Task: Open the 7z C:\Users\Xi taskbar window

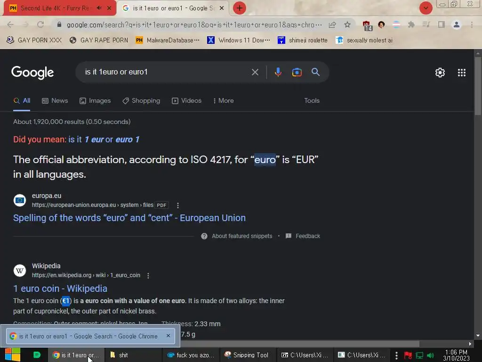Action: [305, 355]
